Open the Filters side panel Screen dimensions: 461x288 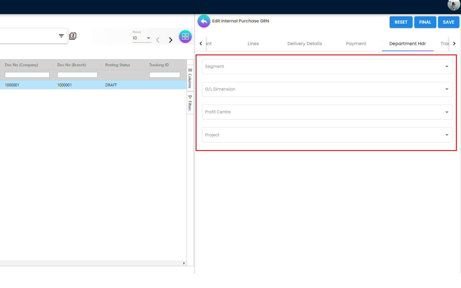tap(190, 103)
